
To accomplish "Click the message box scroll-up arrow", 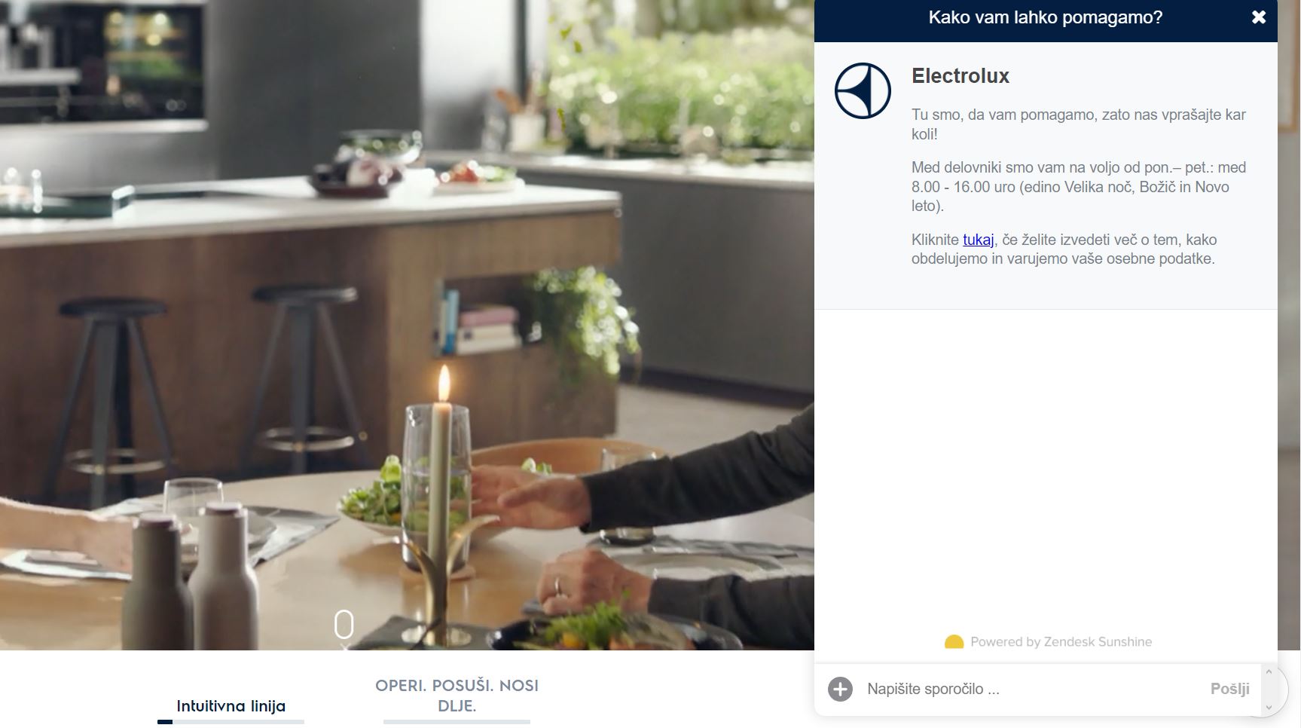I will [x=1269, y=671].
